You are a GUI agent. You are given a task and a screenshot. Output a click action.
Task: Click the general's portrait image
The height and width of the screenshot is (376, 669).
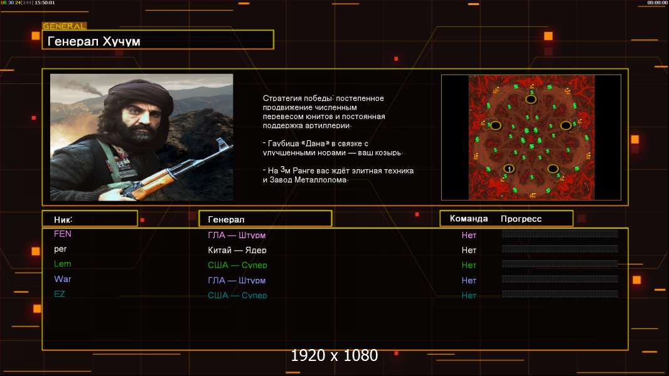[x=141, y=137]
